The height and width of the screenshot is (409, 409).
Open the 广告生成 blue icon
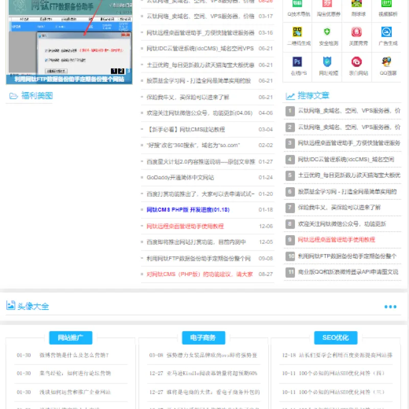pyautogui.click(x=387, y=32)
